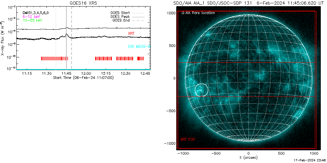Viewport: 327px width, 163px height.
Task: Click the '12-25 keV' green legend label
Action: coord(32,20)
